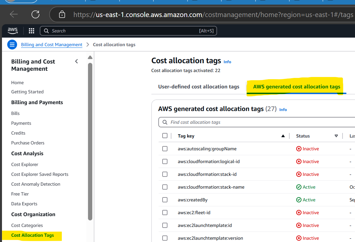Viewport: 355px width, 242px height.
Task: Click the browser back arrow
Action: (14, 14)
